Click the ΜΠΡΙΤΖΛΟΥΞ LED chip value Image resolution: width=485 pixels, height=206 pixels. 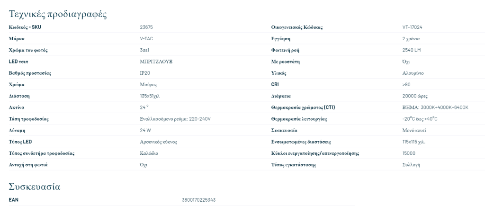click(156, 62)
